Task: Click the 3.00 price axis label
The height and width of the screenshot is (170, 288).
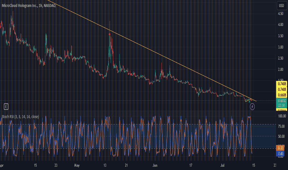Action: [x=281, y=47]
